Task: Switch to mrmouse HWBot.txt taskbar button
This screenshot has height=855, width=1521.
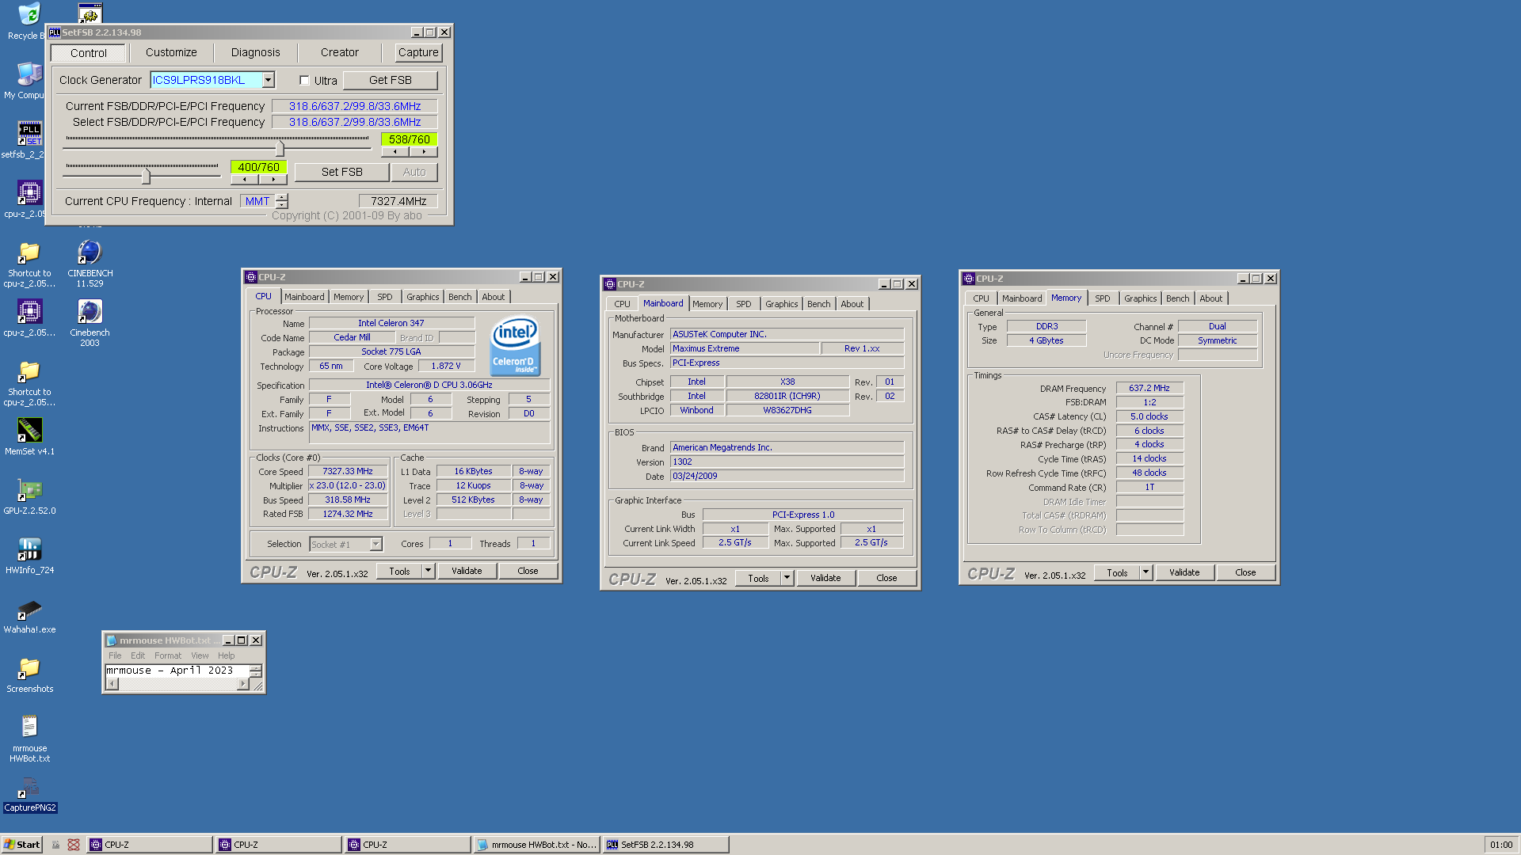Action: 536,845
